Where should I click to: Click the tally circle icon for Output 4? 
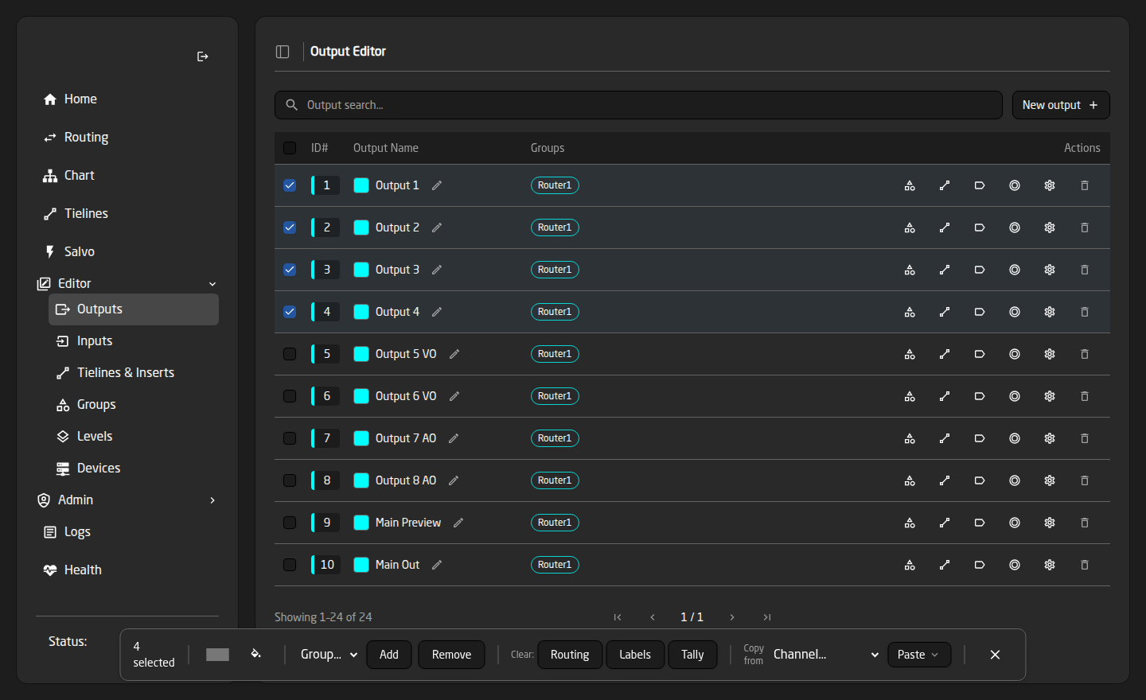(1015, 312)
